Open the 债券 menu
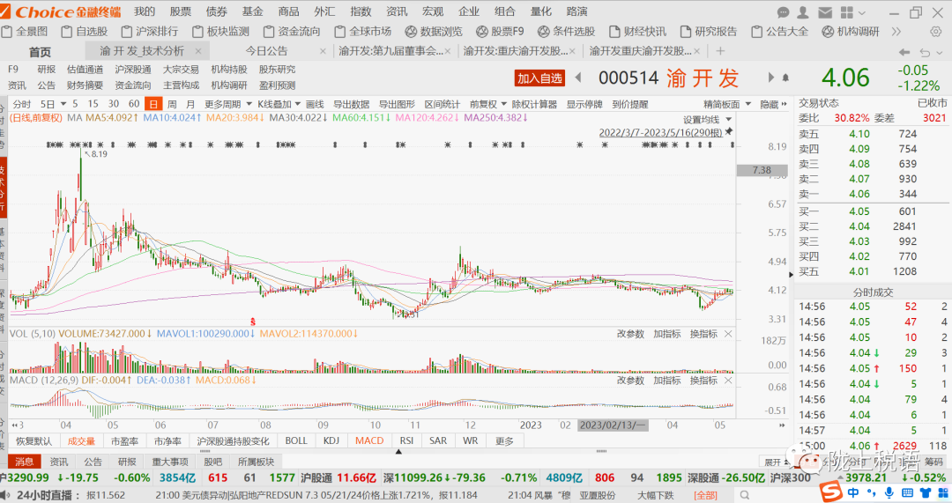The height and width of the screenshot is (503, 952). [x=216, y=11]
